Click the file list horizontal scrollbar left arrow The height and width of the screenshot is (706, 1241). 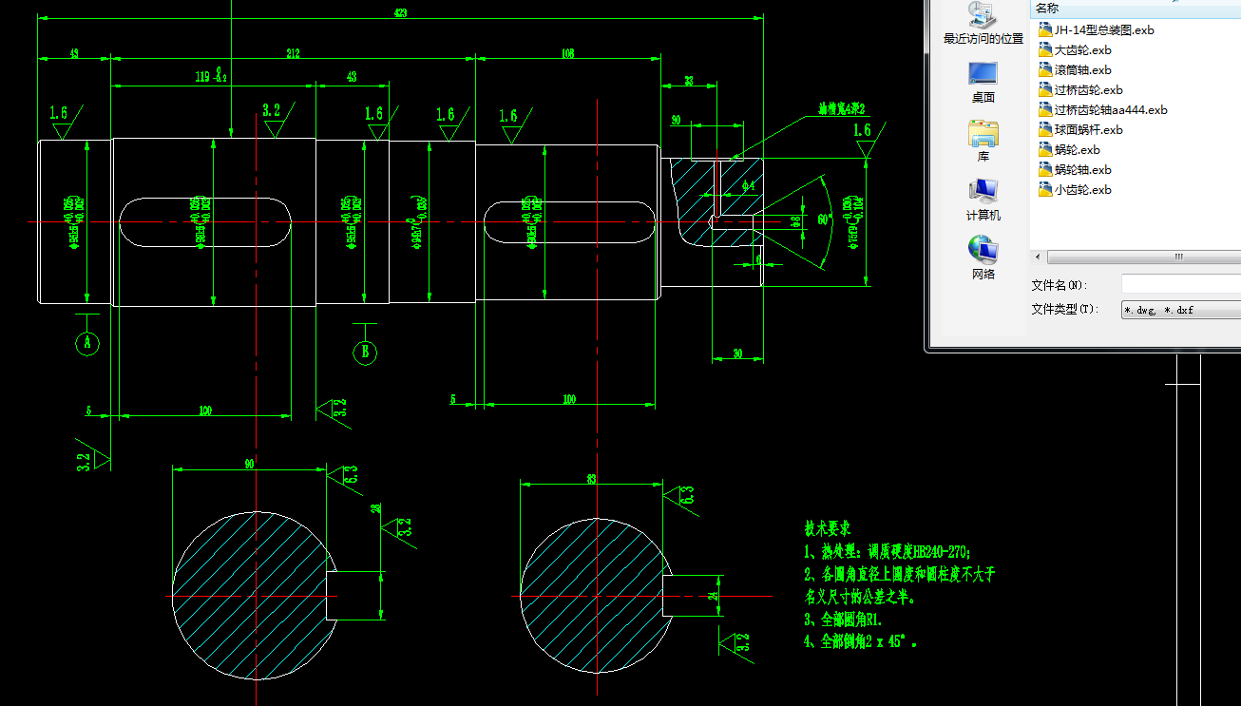coord(1039,257)
